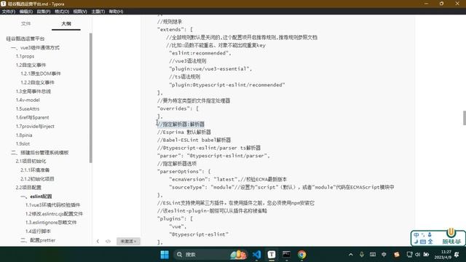Open the terminal app from taskbar

pyautogui.click(x=286, y=255)
